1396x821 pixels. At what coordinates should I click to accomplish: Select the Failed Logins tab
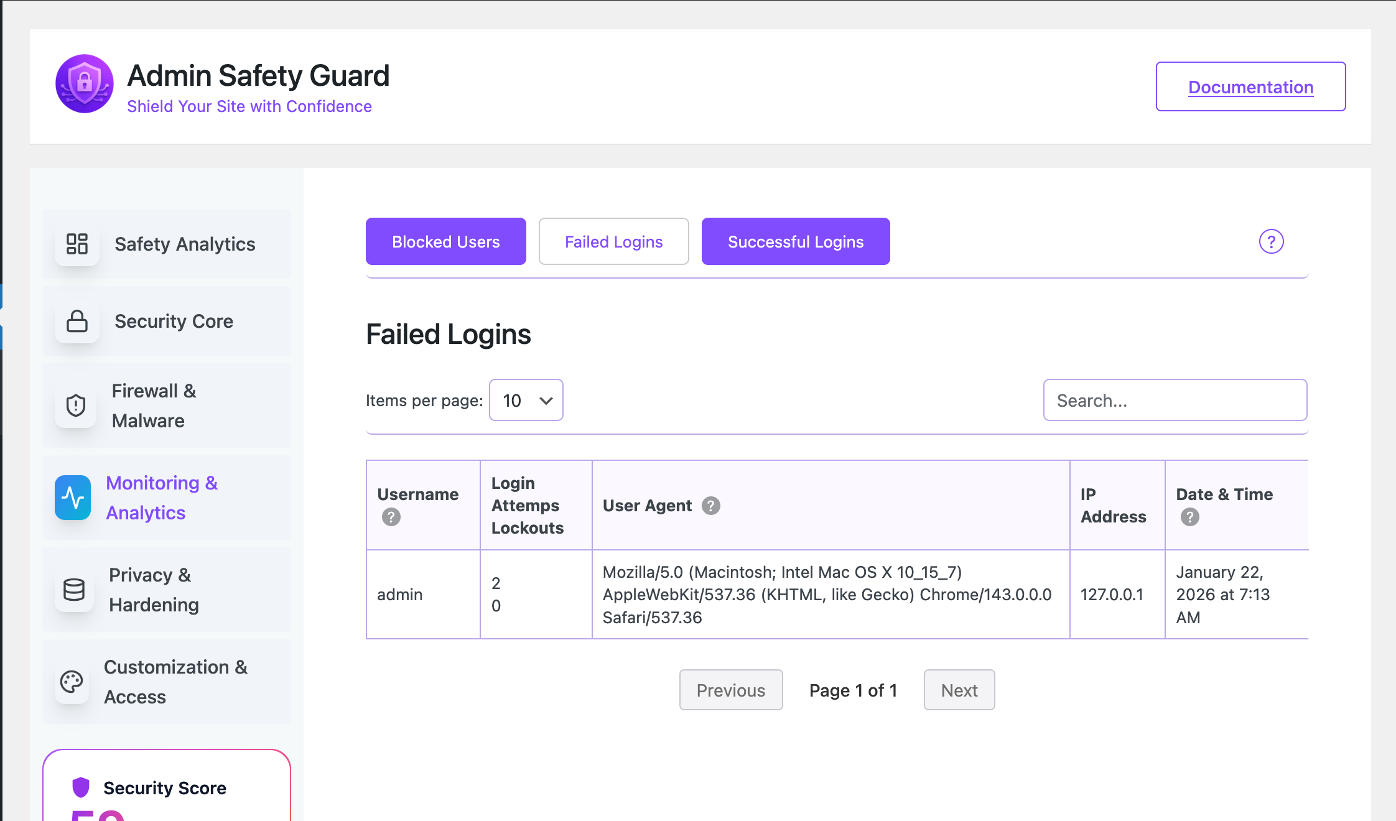point(613,241)
